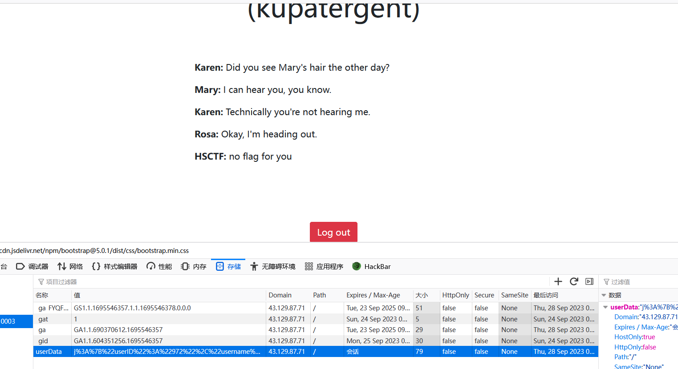
Task: Collapse the userData tree entry
Action: (x=605, y=307)
